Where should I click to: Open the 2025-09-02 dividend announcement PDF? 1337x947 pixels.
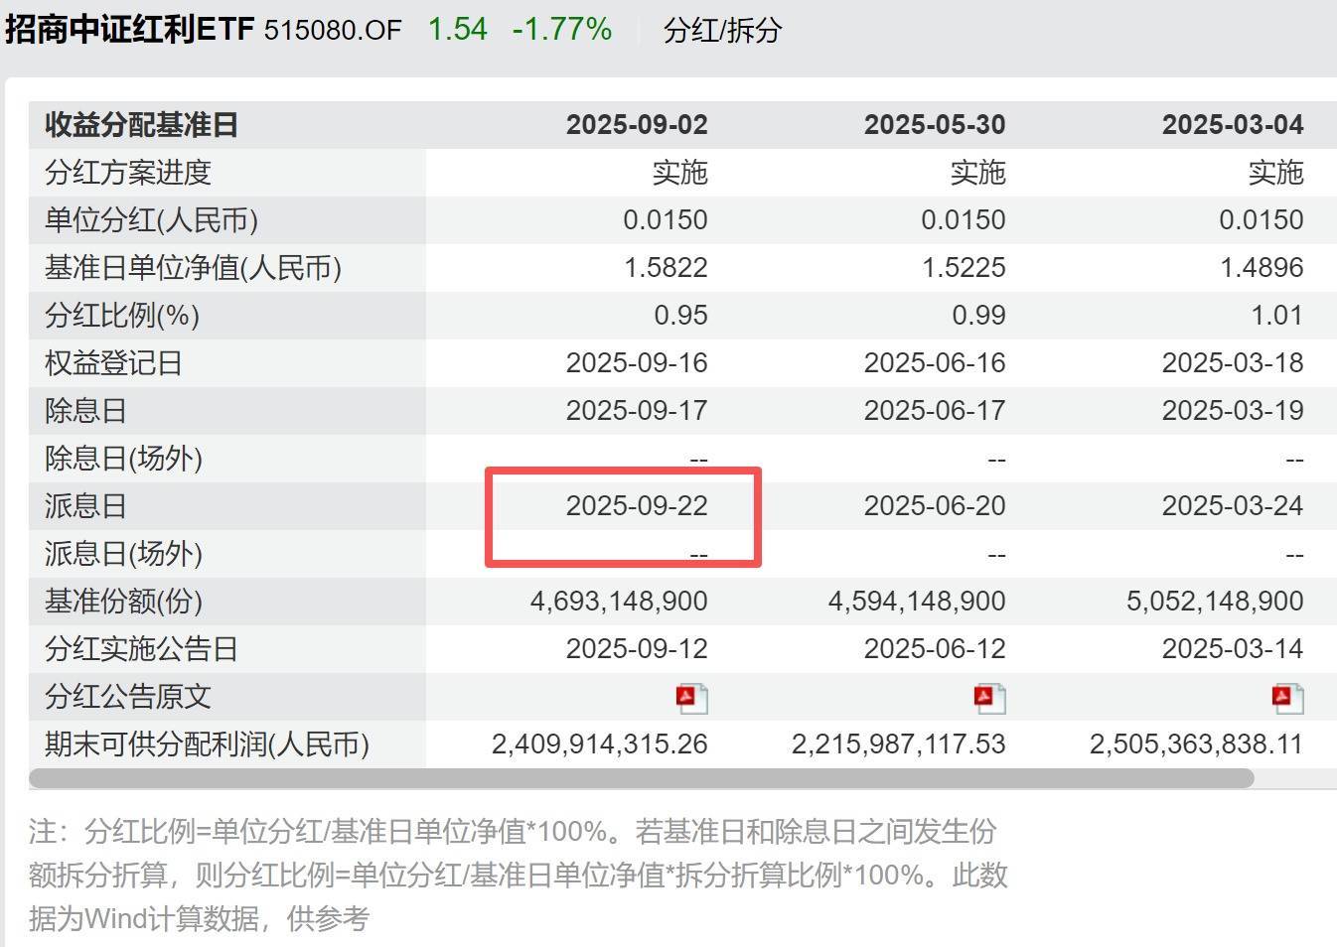click(x=691, y=698)
